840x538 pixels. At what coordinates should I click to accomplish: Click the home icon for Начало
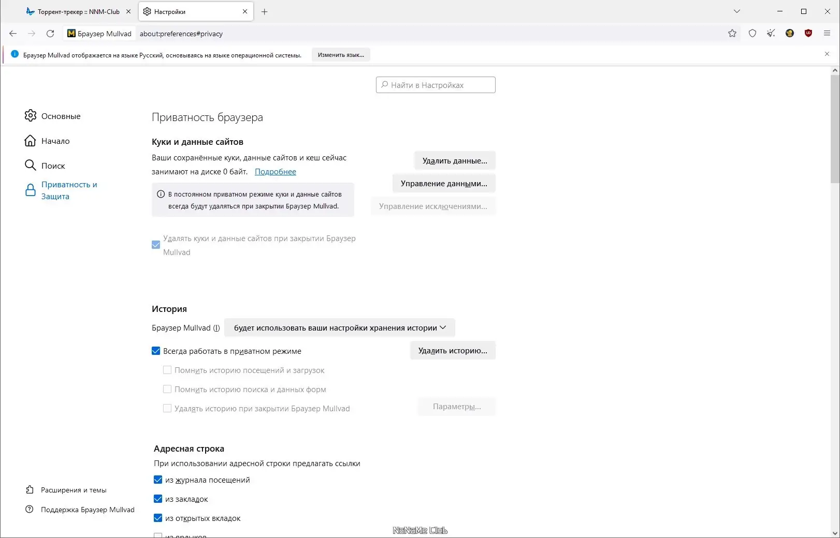tap(31, 141)
